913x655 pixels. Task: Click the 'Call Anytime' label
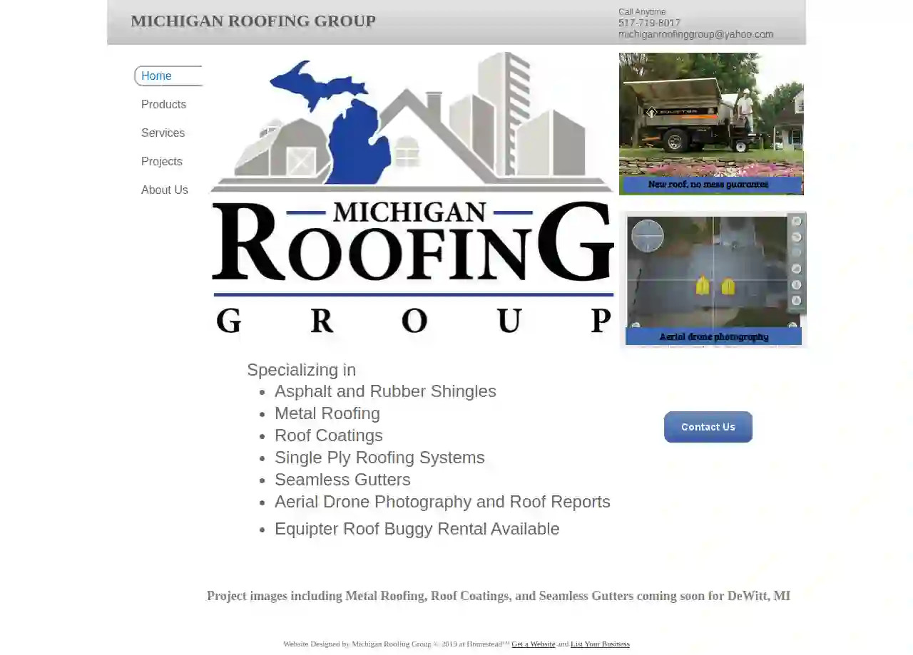642,12
